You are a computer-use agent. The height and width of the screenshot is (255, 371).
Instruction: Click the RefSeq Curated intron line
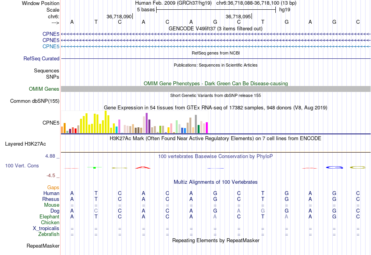point(216,58)
